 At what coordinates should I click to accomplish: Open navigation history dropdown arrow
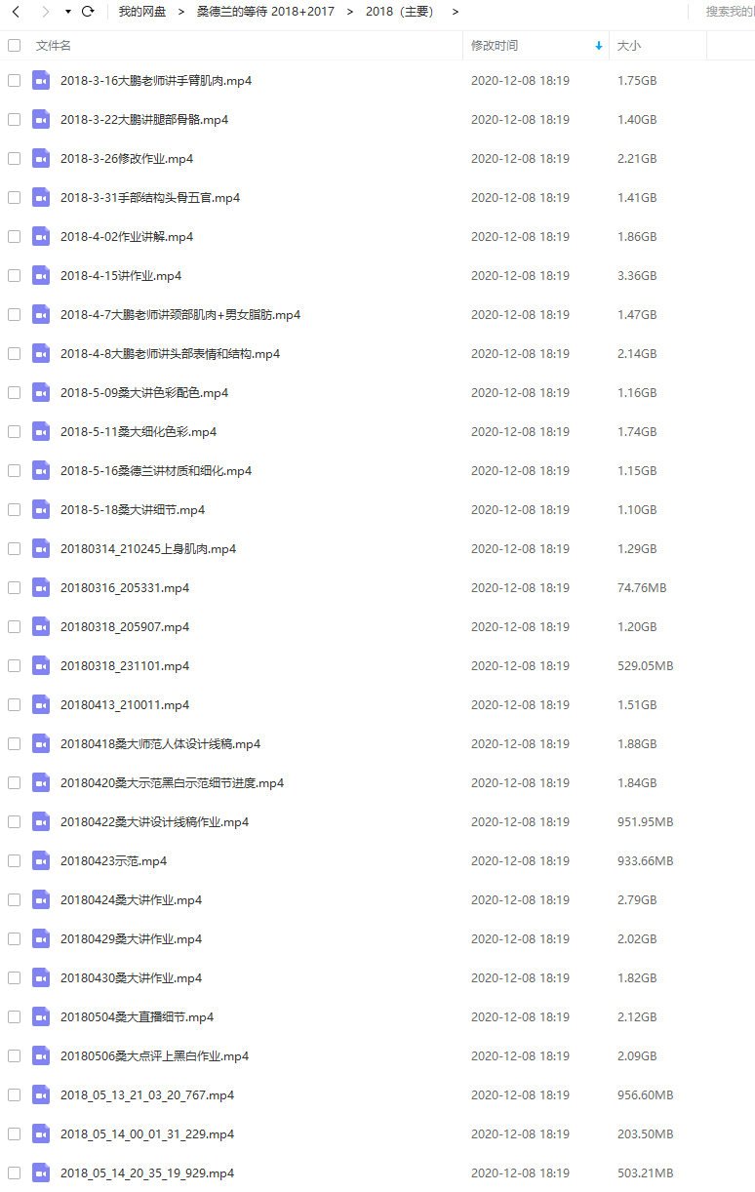(x=68, y=12)
